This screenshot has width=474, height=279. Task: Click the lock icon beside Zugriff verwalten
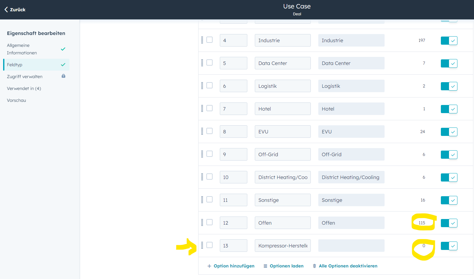pyautogui.click(x=63, y=76)
